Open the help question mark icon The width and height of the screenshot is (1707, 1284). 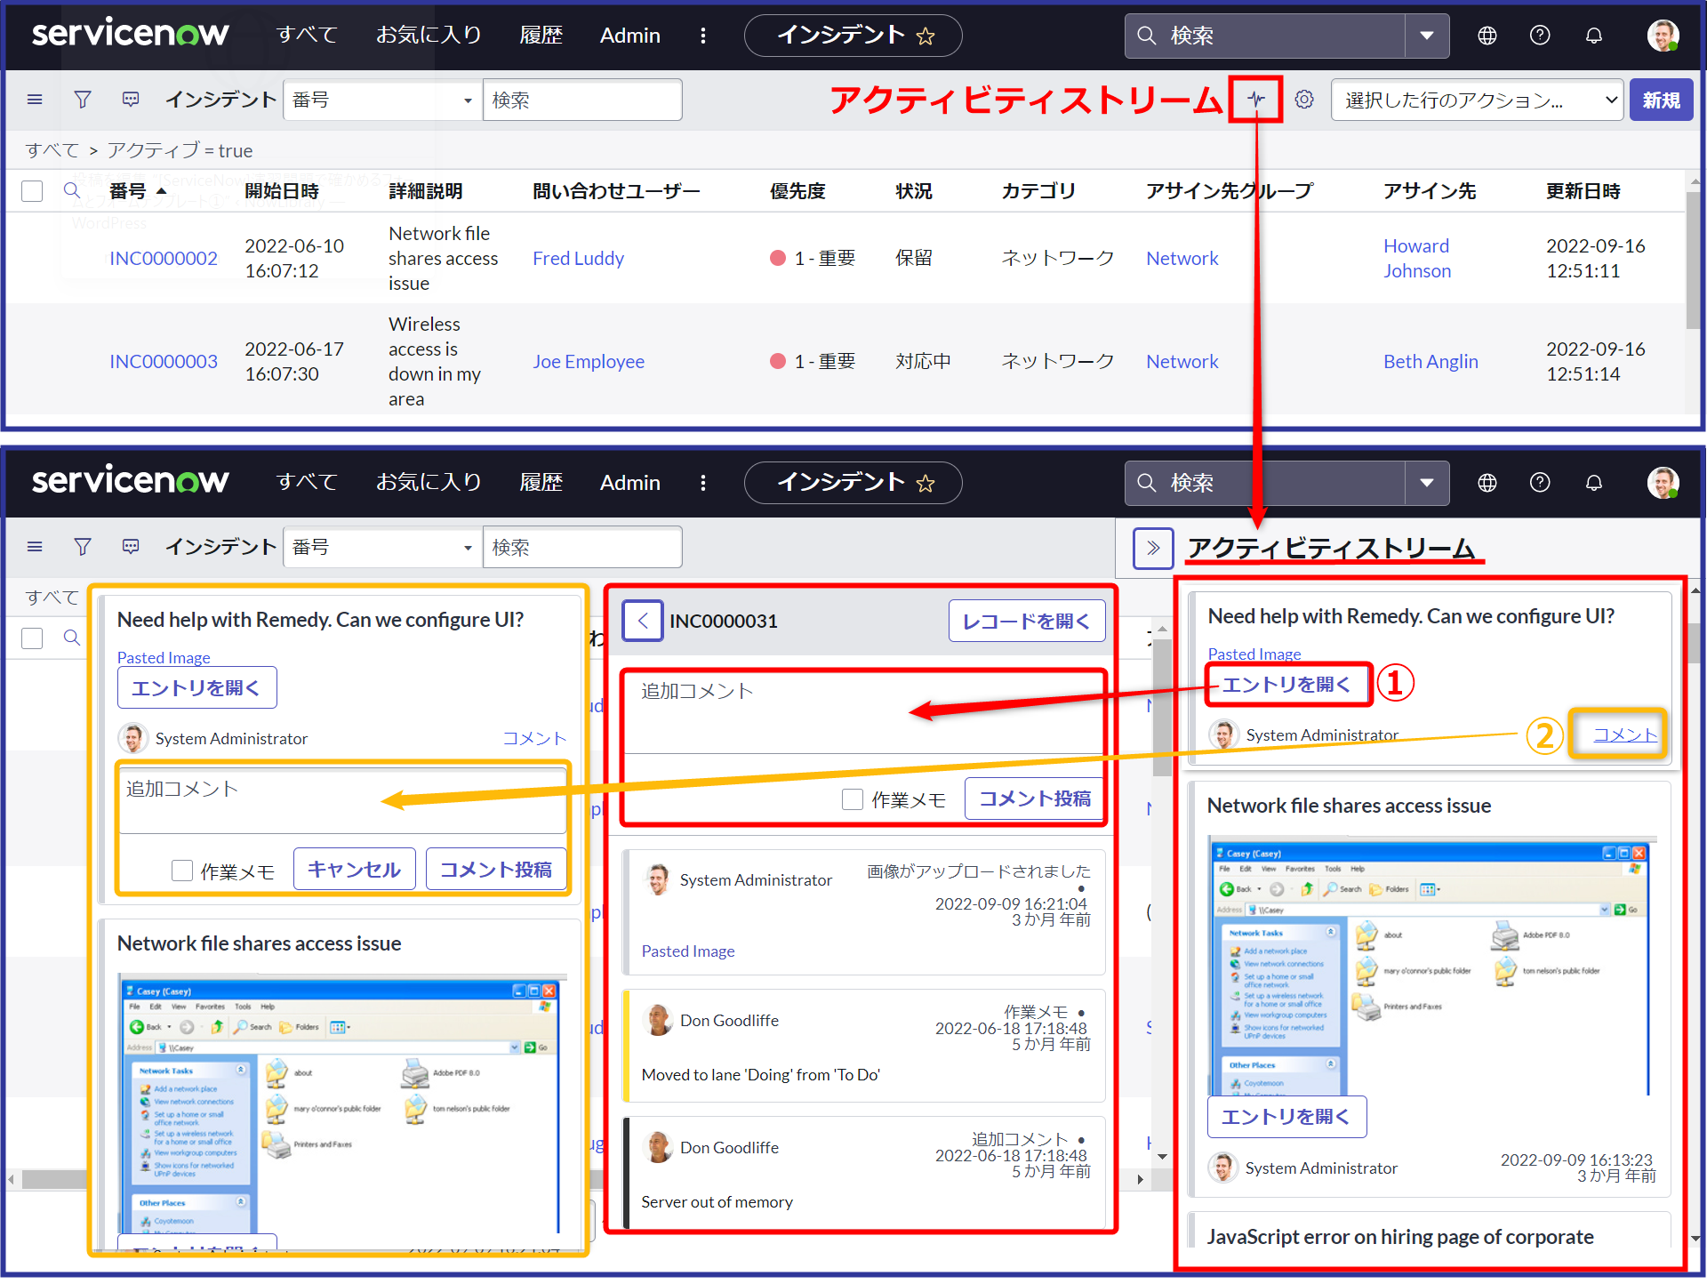tap(1540, 36)
